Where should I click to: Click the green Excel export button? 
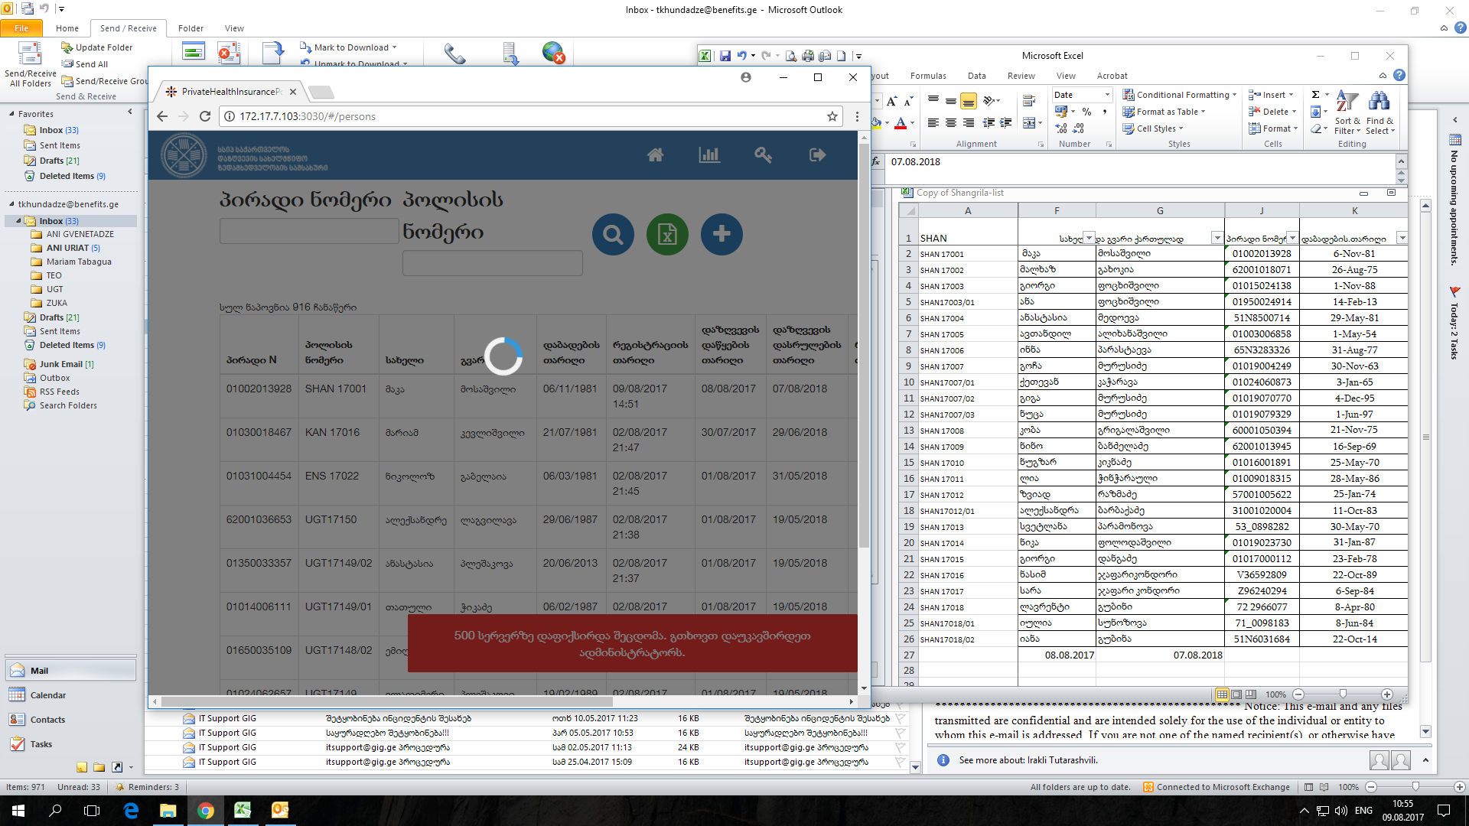[667, 234]
